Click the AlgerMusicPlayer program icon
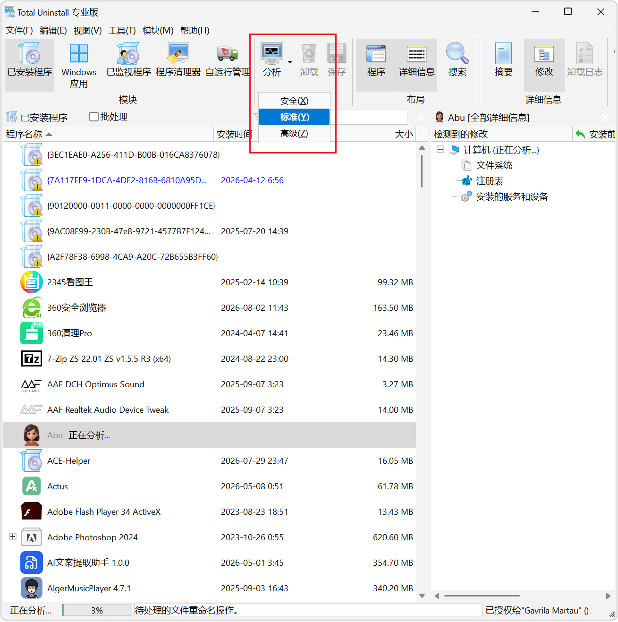The image size is (618, 622). [32, 588]
